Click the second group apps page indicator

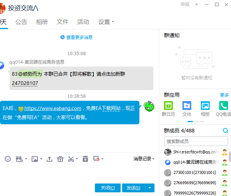coord(196,121)
